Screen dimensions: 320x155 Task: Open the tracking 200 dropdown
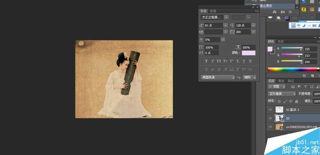point(254,32)
